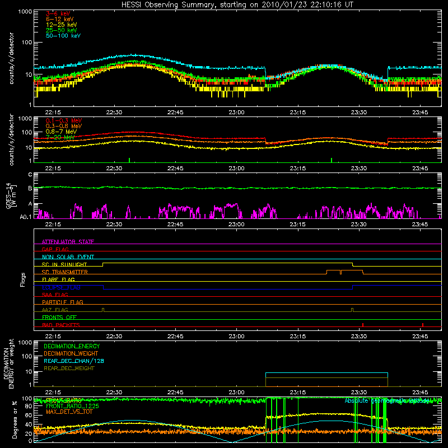
Task: Select the SC_TRANSMITTER flag label
Action: coord(65,272)
